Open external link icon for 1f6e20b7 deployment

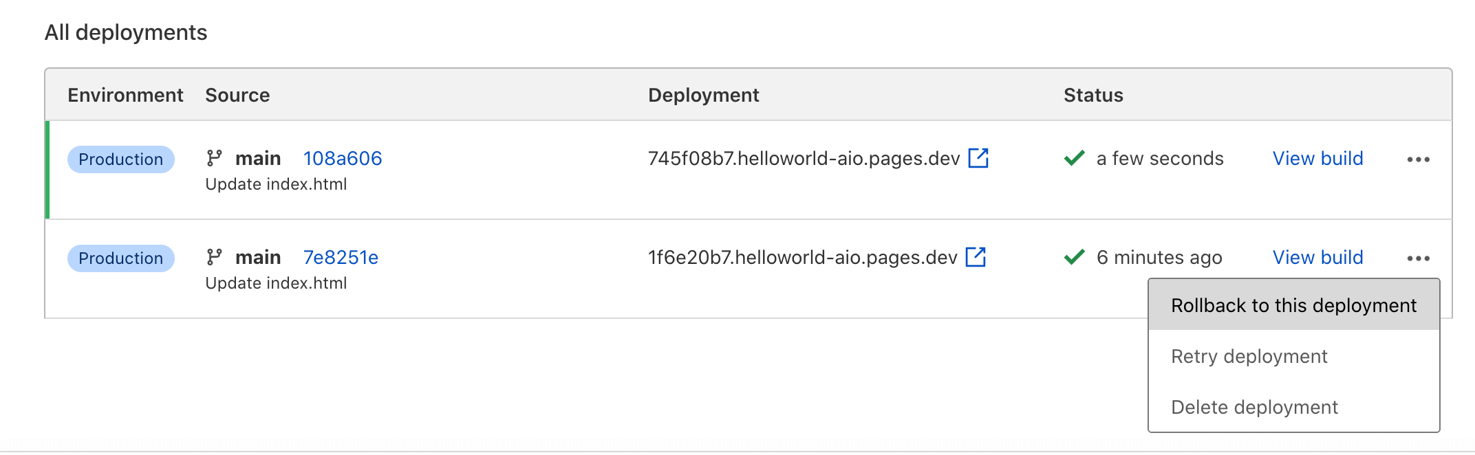pyautogui.click(x=976, y=257)
